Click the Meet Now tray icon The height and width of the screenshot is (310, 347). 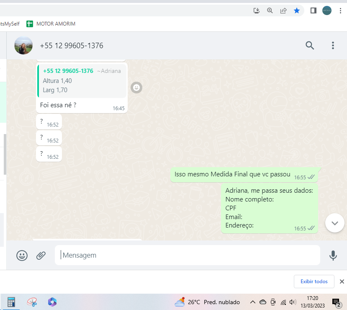pos(273,302)
